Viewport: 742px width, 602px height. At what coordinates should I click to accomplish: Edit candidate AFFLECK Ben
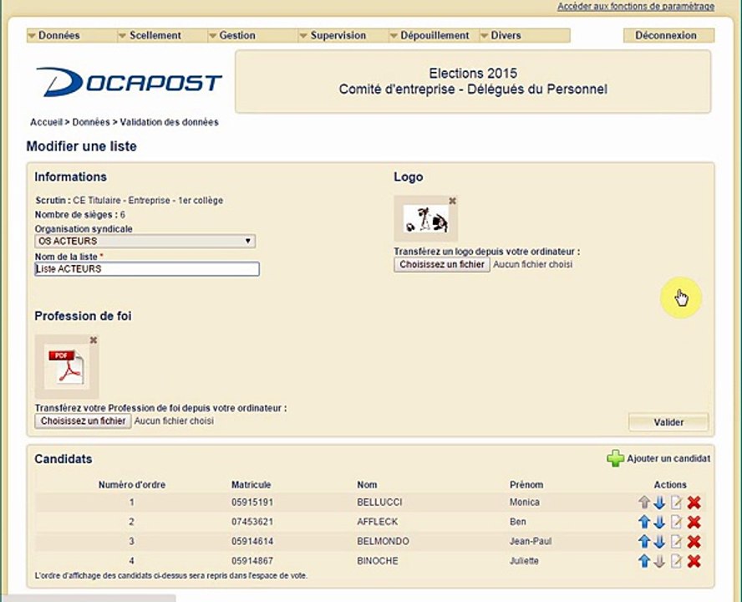(x=676, y=522)
